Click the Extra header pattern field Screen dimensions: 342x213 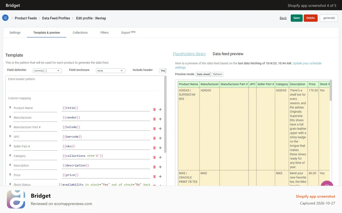click(85, 83)
